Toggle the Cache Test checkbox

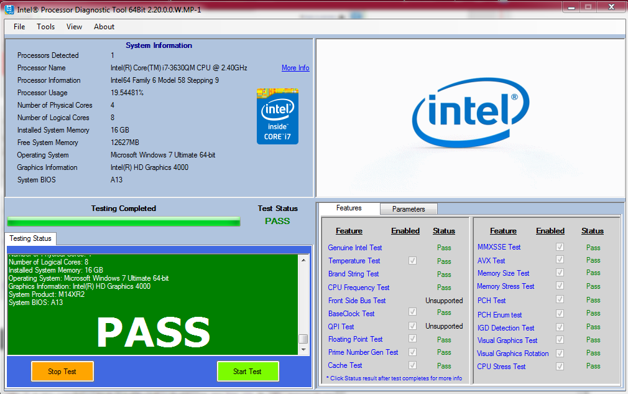(412, 365)
